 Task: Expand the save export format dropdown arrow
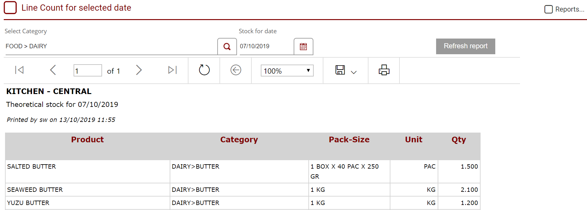354,72
